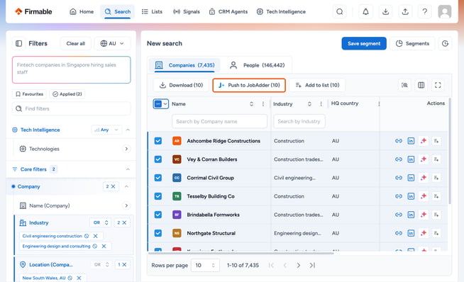This screenshot has height=282, width=464.
Task: Toggle select-all header checkbox
Action: (x=158, y=103)
